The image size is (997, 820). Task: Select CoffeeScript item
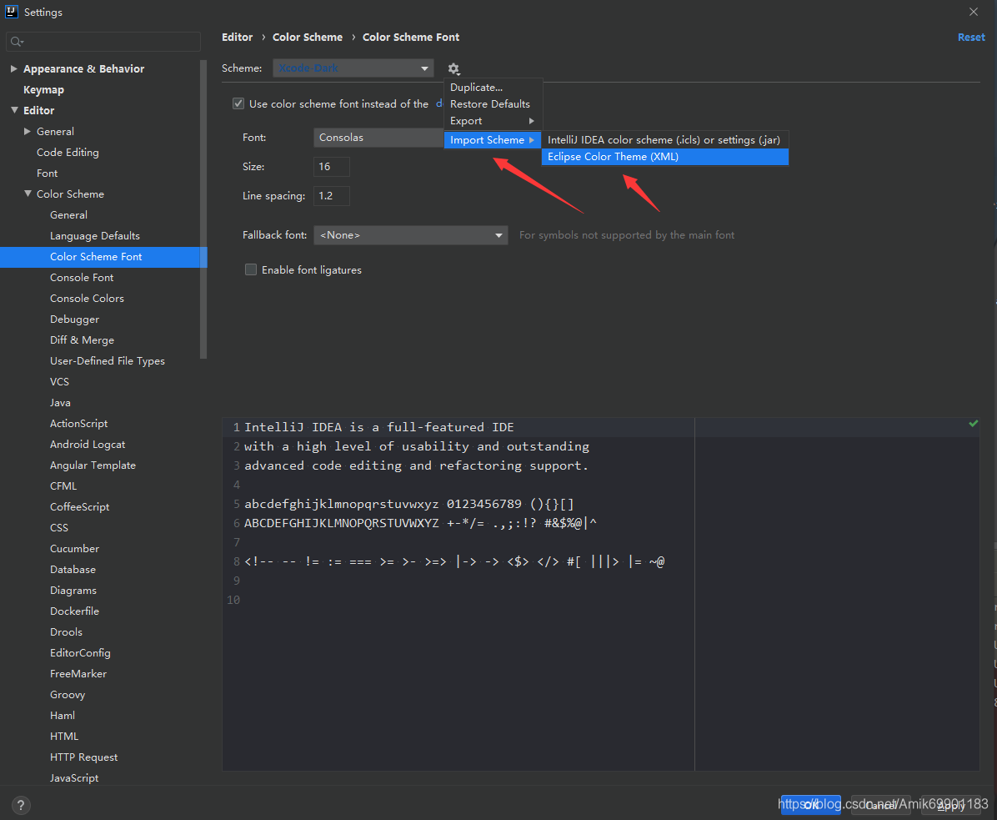pos(79,507)
